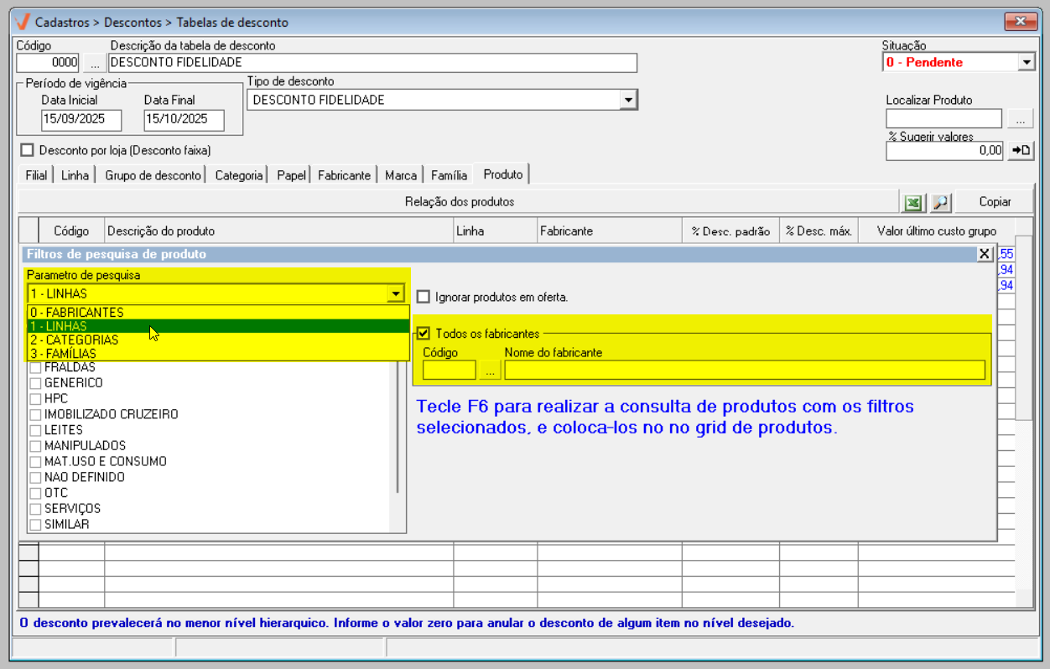The image size is (1050, 669).
Task: Open the Situação dropdown
Action: [x=1027, y=62]
